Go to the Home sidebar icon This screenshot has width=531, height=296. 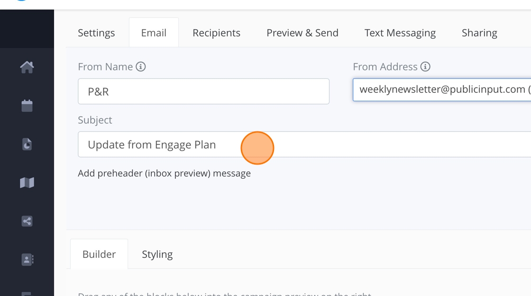[27, 67]
